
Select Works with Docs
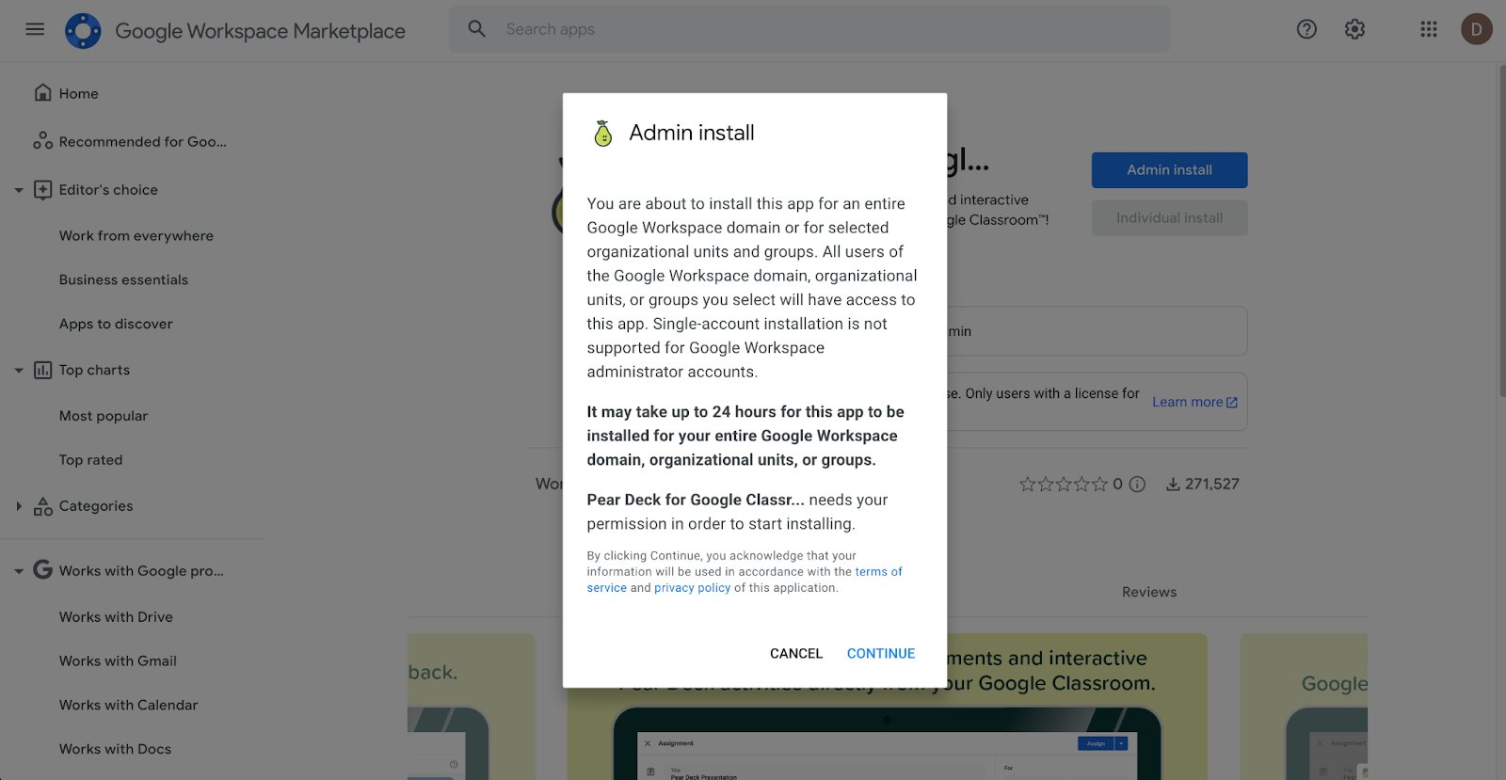pos(115,749)
